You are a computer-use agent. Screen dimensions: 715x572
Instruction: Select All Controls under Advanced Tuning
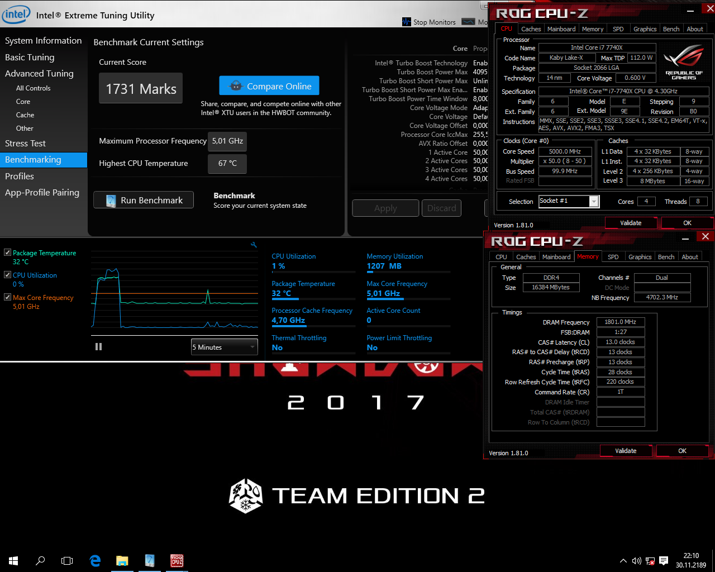[x=33, y=88]
